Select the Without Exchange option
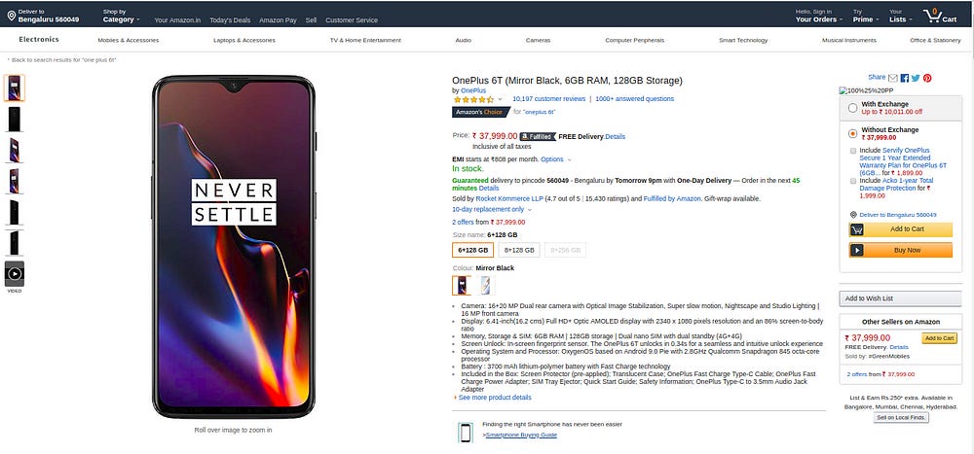Image resolution: width=974 pixels, height=454 pixels. [x=853, y=133]
